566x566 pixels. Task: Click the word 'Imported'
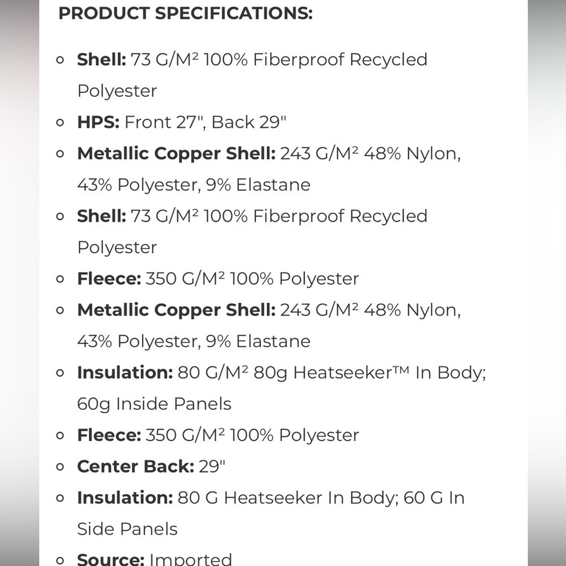click(191, 559)
